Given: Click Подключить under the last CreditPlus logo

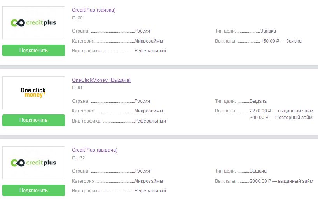Looking at the screenshot, I should click(x=34, y=190).
